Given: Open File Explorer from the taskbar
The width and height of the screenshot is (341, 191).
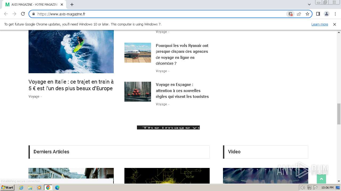Looking at the screenshot, I should pos(30,188).
